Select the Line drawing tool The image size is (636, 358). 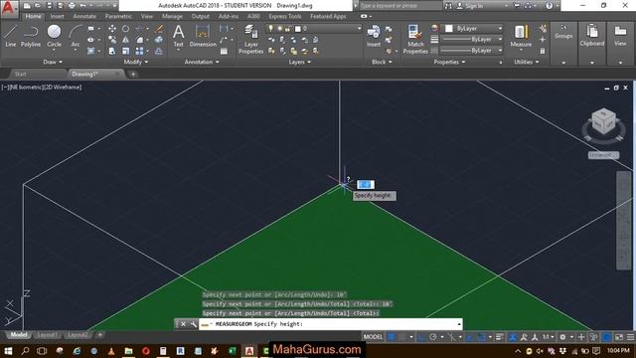[11, 36]
